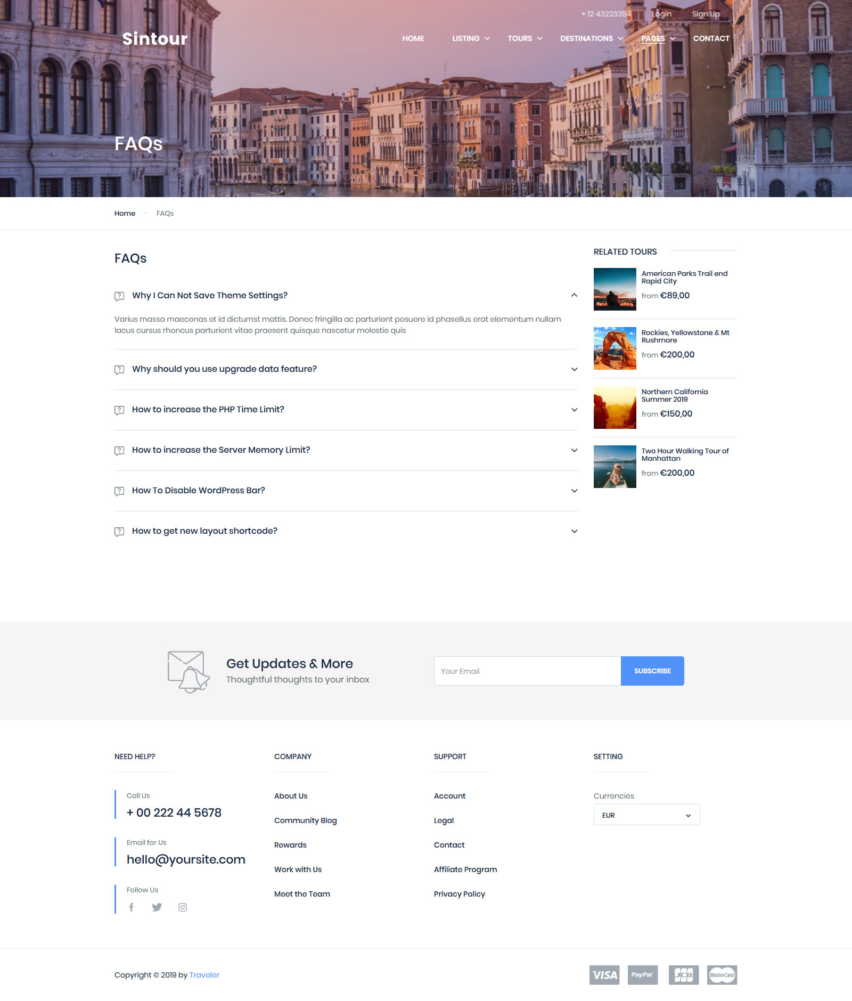Expand the new layout shortcode chevron
Screen dimensions: 852x1001
tap(574, 531)
